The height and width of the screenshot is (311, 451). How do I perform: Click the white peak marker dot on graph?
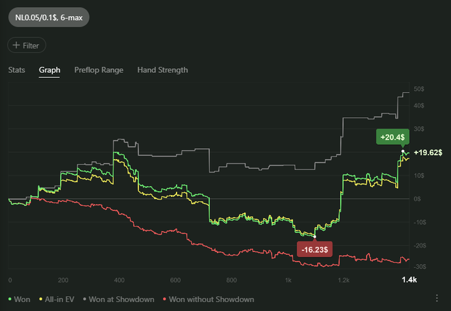(x=403, y=151)
